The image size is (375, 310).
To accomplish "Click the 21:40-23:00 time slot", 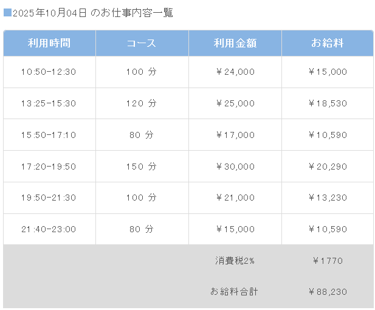I will click(49, 229).
